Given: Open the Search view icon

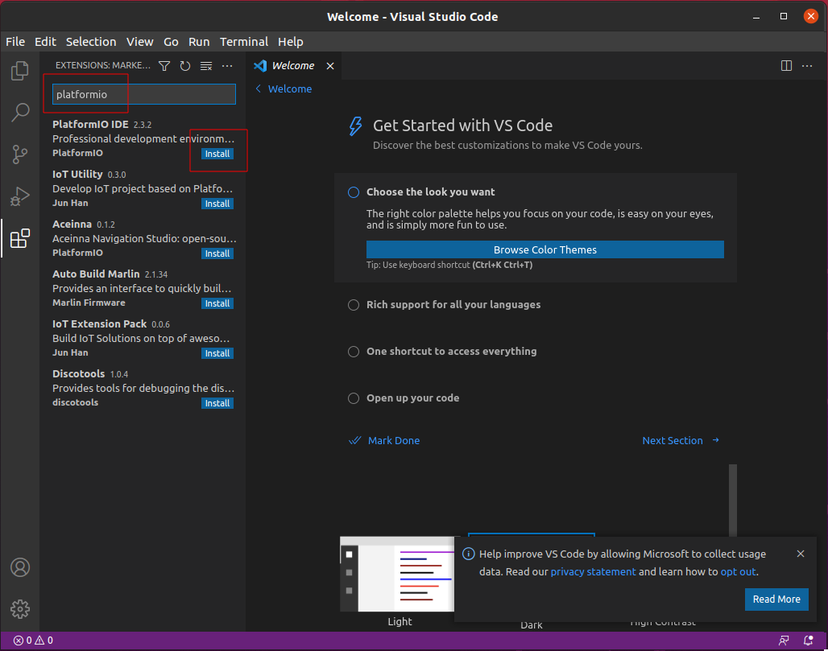Looking at the screenshot, I should [x=19, y=113].
